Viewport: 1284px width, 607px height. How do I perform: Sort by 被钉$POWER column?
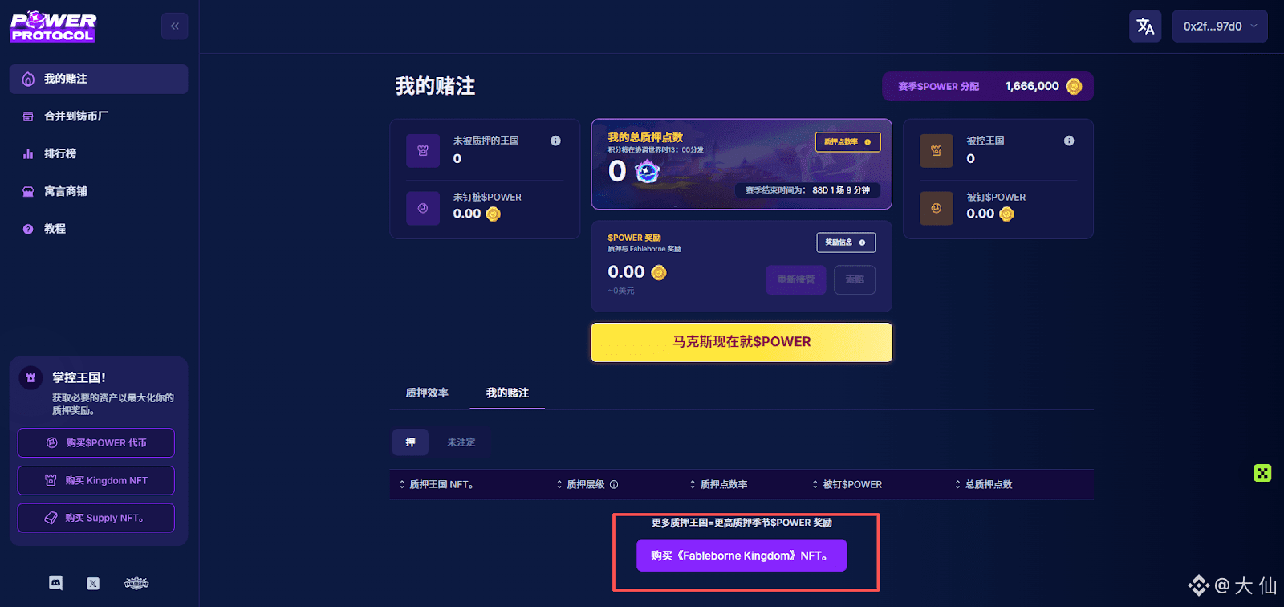[x=847, y=484]
